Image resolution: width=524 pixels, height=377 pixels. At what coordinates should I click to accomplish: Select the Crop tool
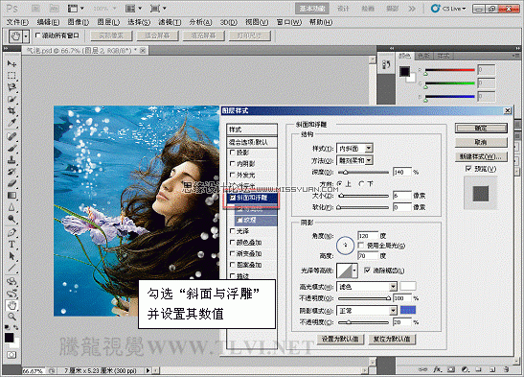11,110
